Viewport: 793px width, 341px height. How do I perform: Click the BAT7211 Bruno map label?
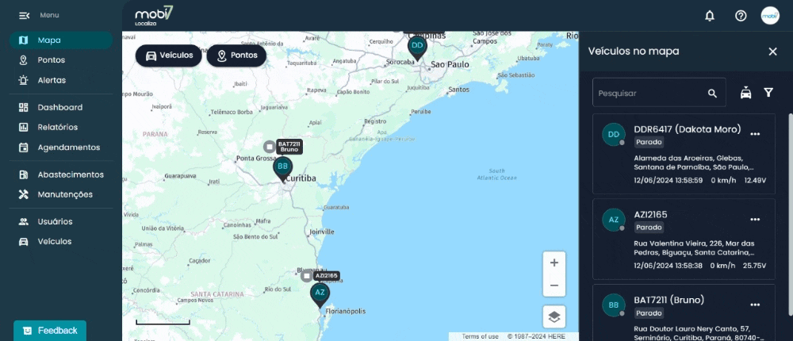point(289,147)
